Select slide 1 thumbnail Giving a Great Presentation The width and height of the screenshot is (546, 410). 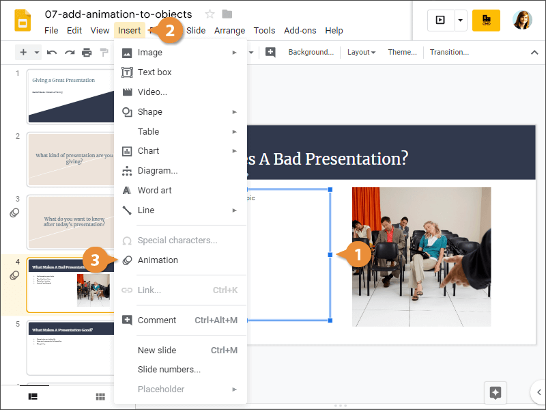tap(71, 96)
